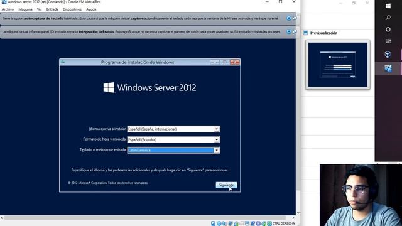Close the Programa de instalación de Windows dialog
The width and height of the screenshot is (402, 226).
pos(234,62)
